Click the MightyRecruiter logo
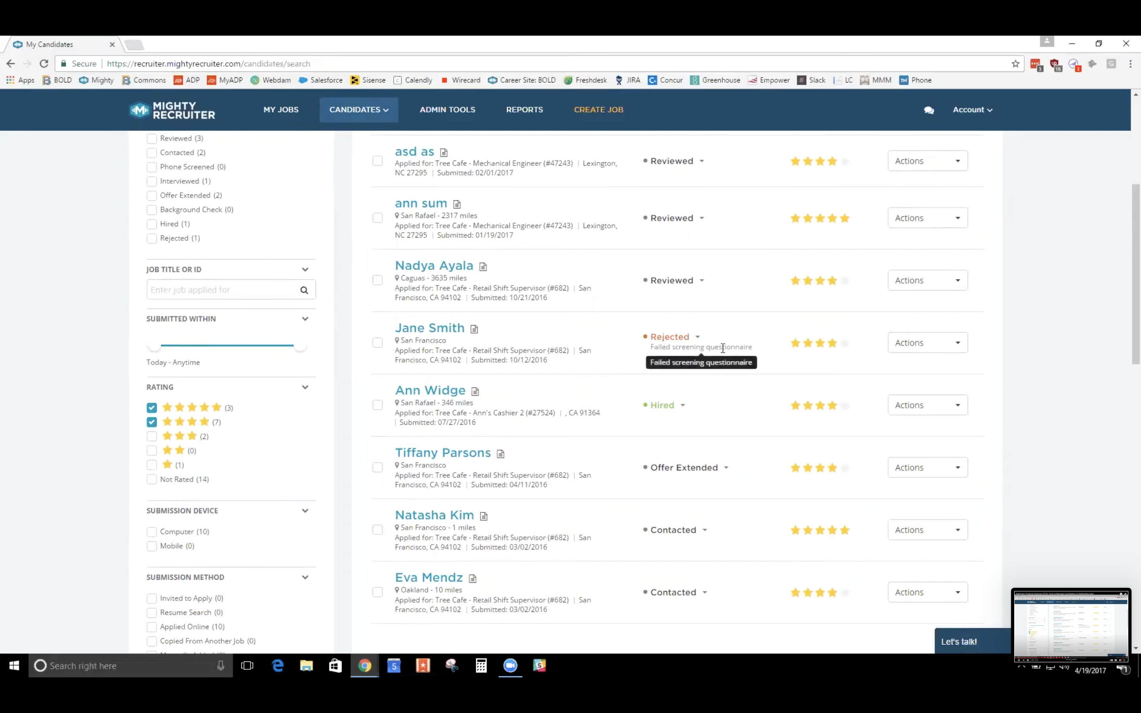1141x713 pixels. (x=172, y=110)
